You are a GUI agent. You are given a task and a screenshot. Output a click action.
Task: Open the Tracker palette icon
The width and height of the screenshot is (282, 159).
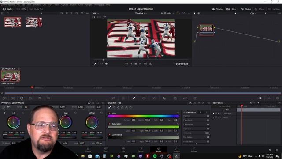pos(154,98)
